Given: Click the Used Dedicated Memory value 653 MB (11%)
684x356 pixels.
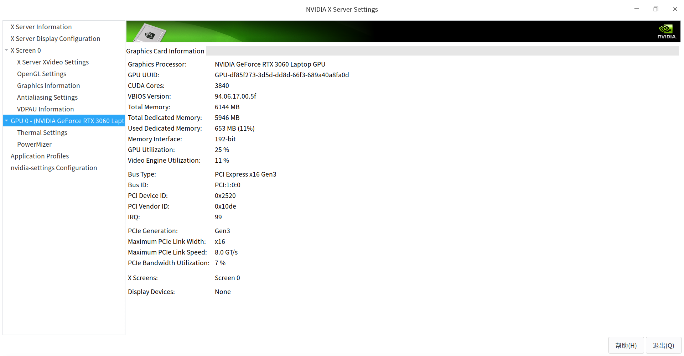Looking at the screenshot, I should (x=235, y=129).
